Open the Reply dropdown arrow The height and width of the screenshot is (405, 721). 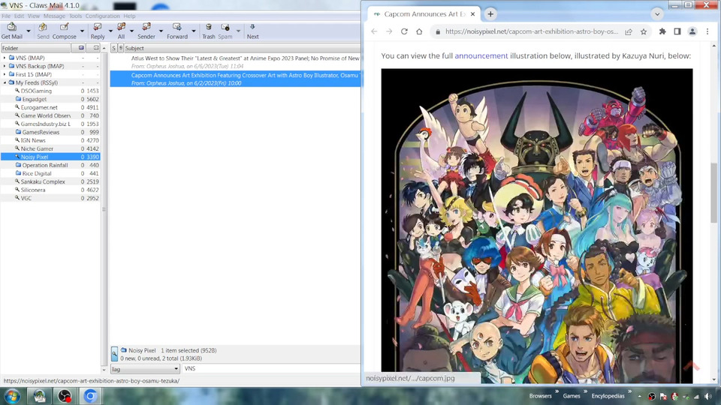[110, 31]
